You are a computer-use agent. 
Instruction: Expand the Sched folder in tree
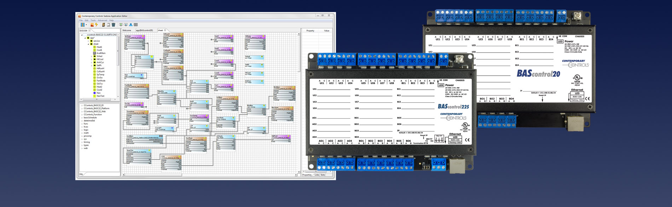(x=92, y=56)
